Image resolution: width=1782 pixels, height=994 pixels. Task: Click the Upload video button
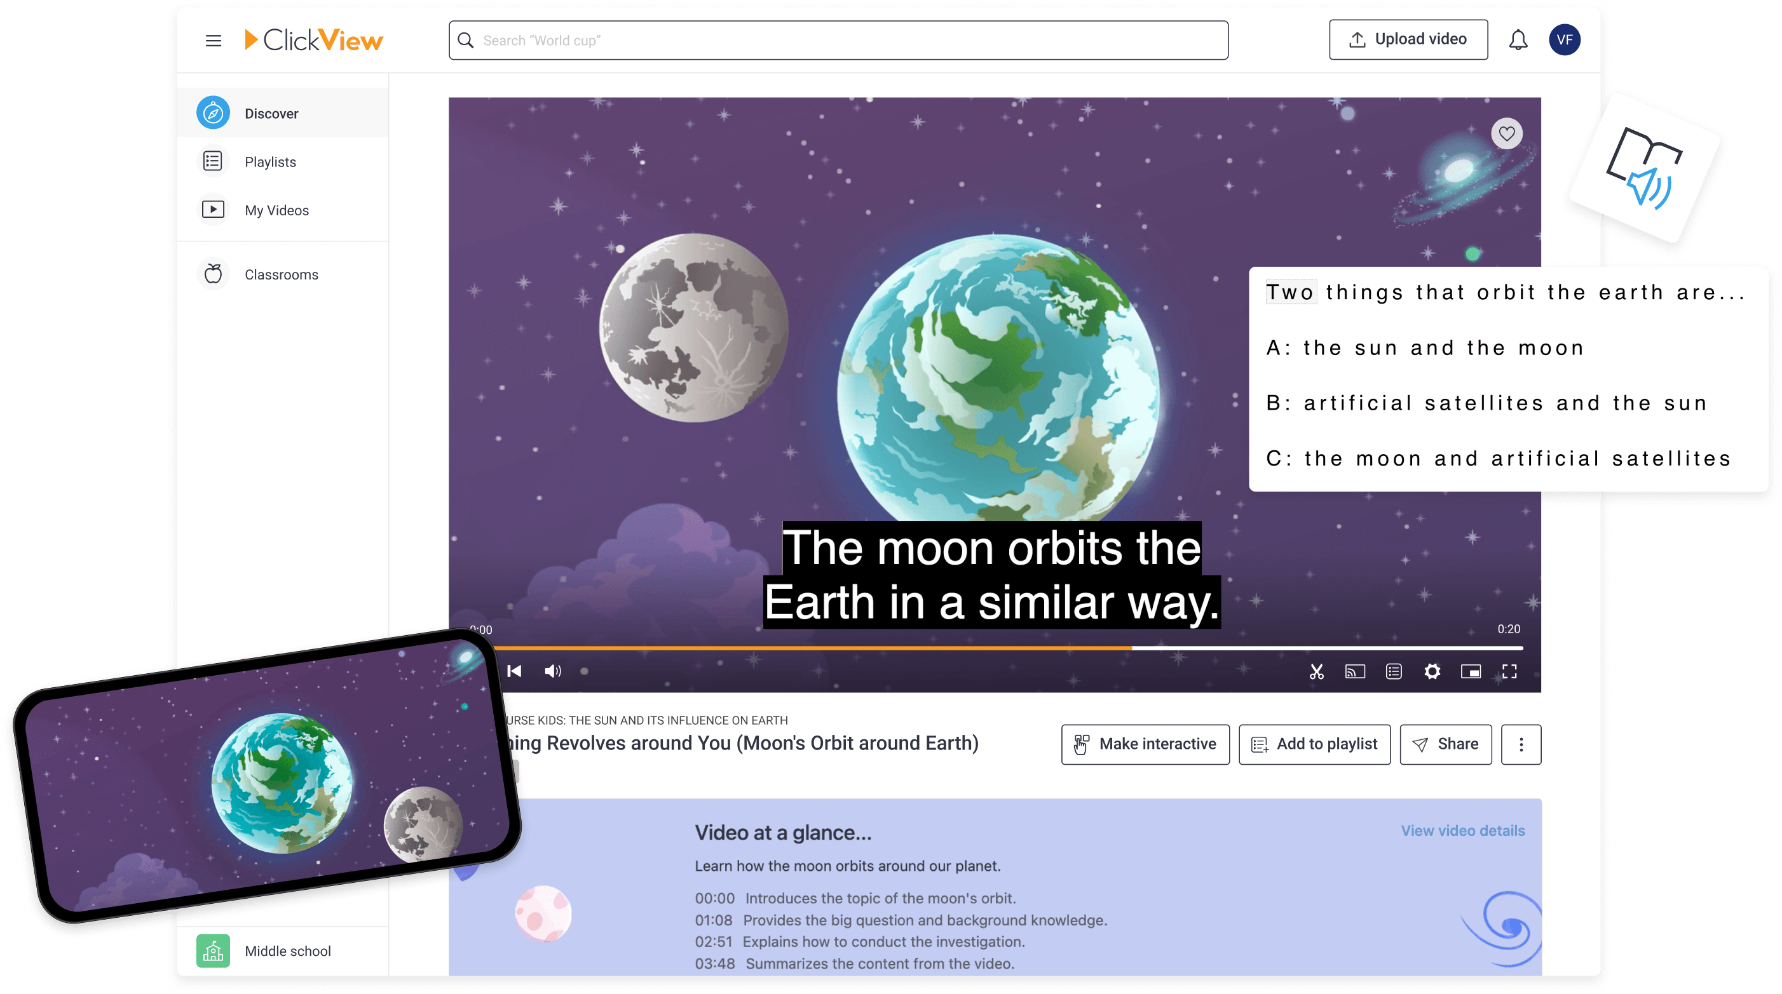point(1408,39)
